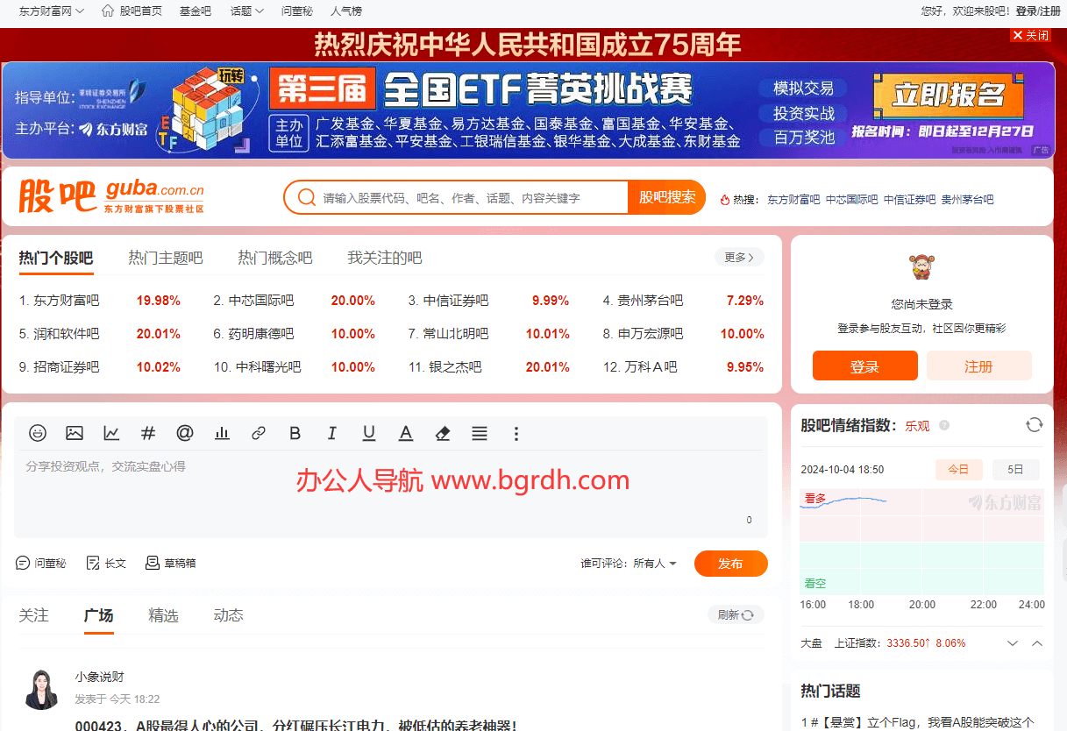Click the 刷新 button above the feed
1067x731 pixels.
(x=736, y=615)
